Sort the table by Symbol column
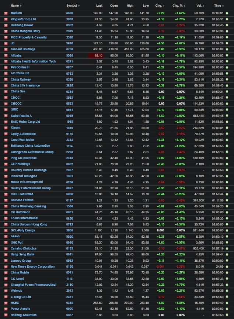 coord(73,6)
